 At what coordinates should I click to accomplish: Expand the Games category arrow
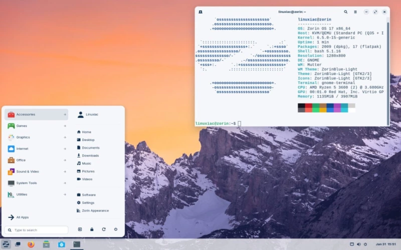(x=65, y=126)
